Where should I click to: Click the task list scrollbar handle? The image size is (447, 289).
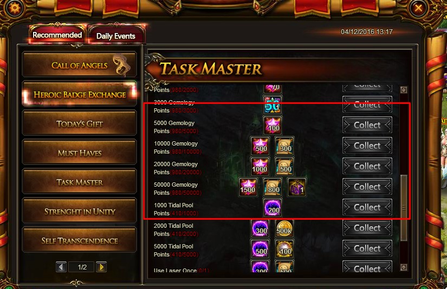click(404, 208)
